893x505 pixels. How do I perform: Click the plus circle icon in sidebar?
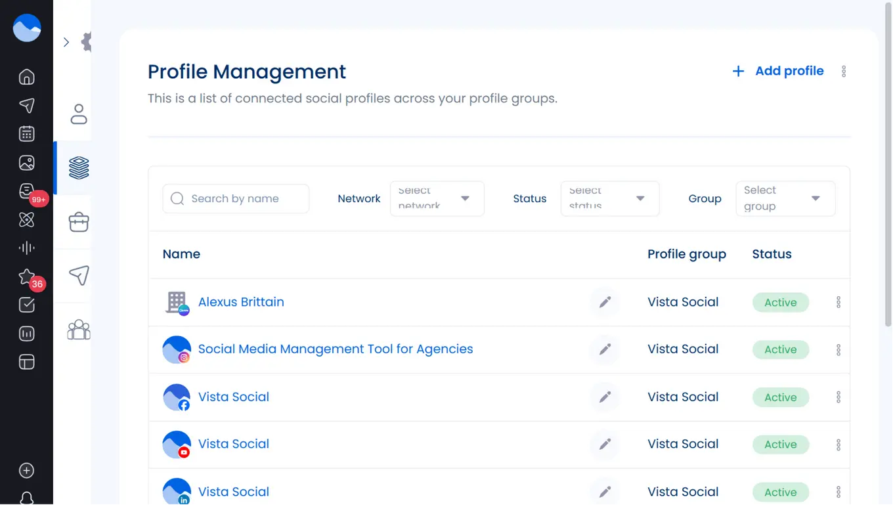click(x=26, y=470)
